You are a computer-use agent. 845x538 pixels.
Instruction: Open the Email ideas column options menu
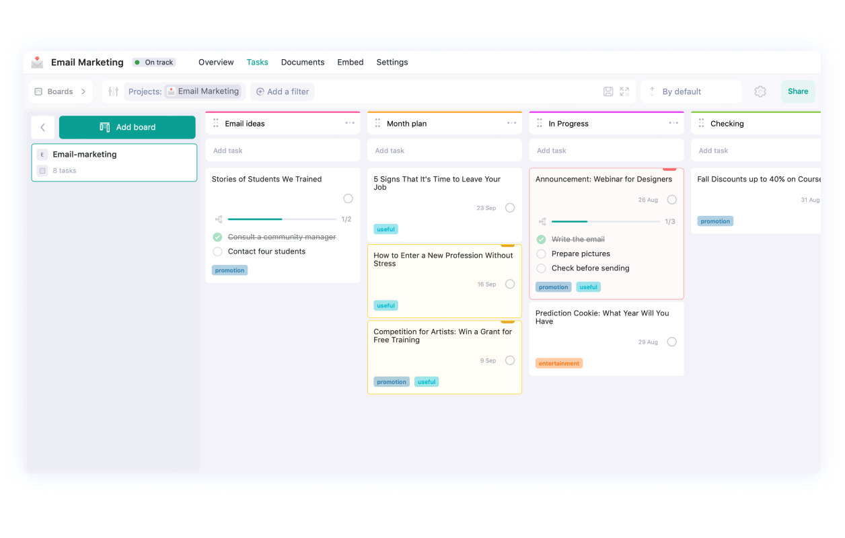pos(350,123)
